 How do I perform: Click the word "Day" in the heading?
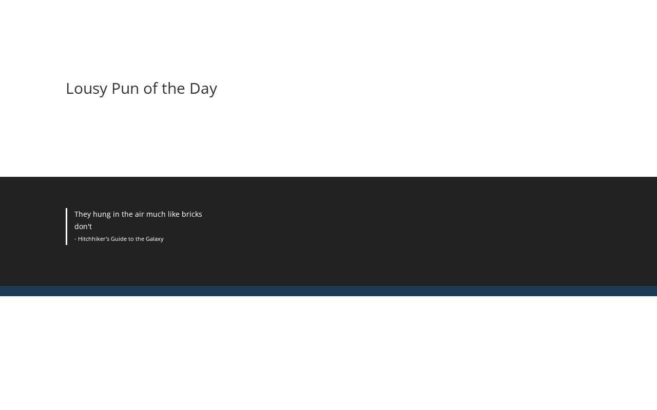pyautogui.click(x=203, y=89)
